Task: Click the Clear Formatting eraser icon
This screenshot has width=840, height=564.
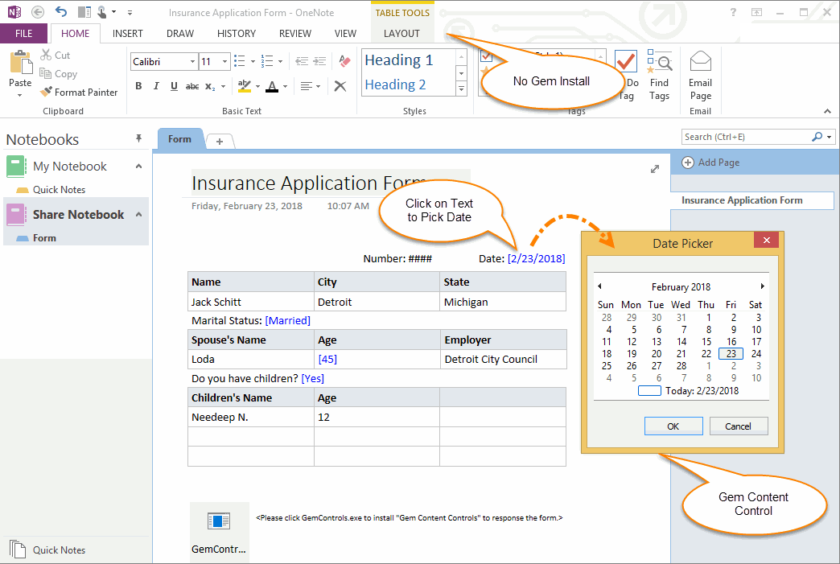Action: point(344,61)
